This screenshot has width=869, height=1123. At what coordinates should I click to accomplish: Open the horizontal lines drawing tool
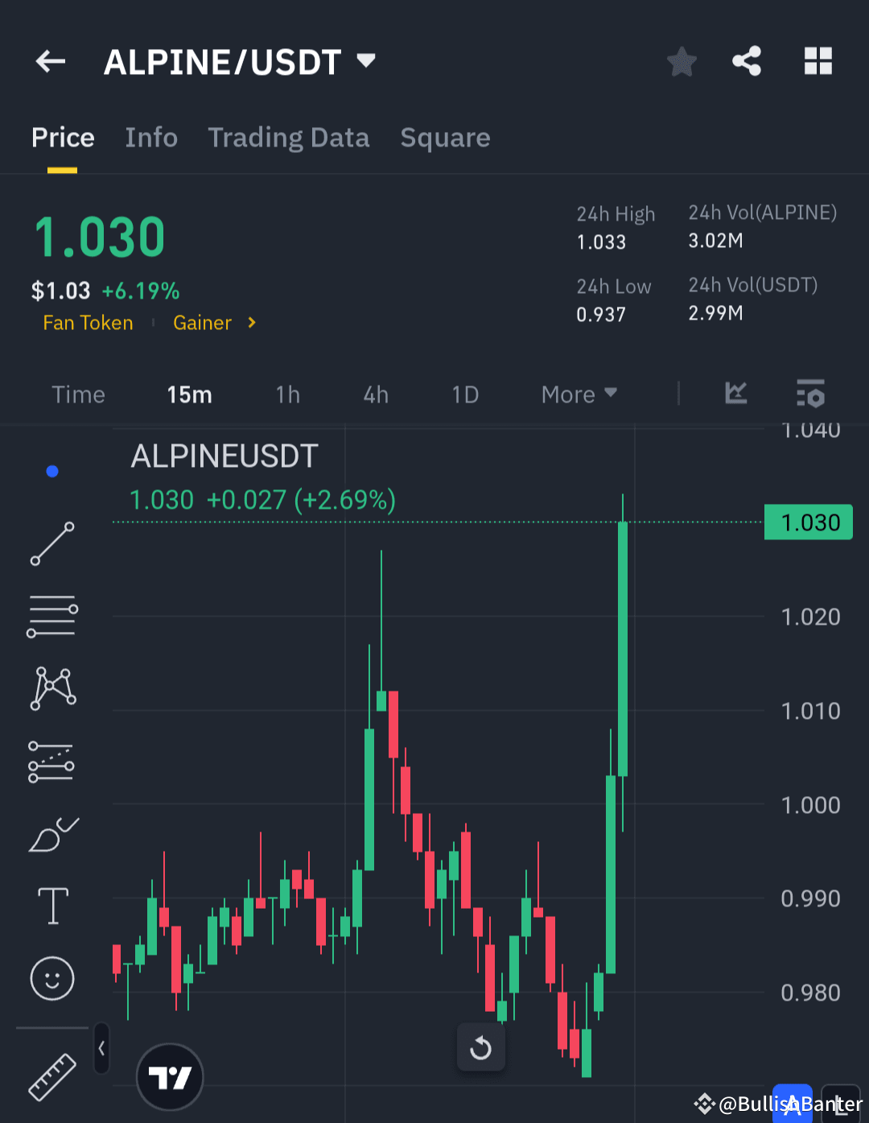click(51, 617)
